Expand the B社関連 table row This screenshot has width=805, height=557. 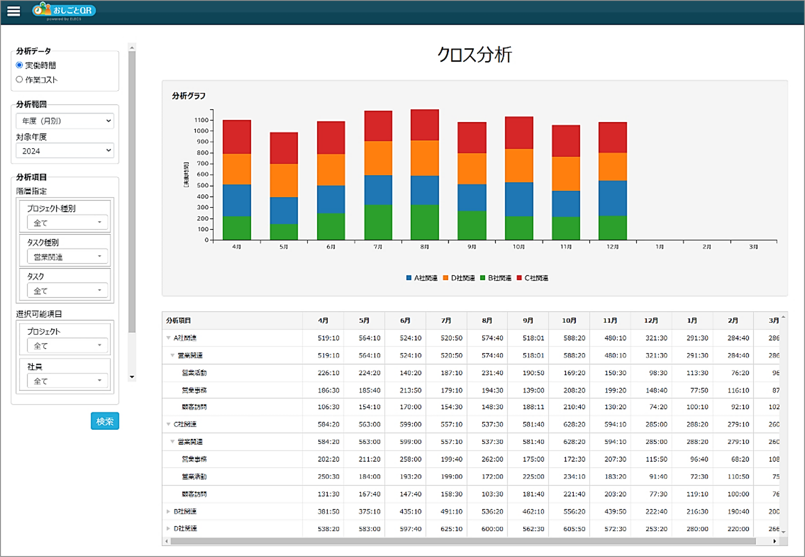pyautogui.click(x=168, y=511)
